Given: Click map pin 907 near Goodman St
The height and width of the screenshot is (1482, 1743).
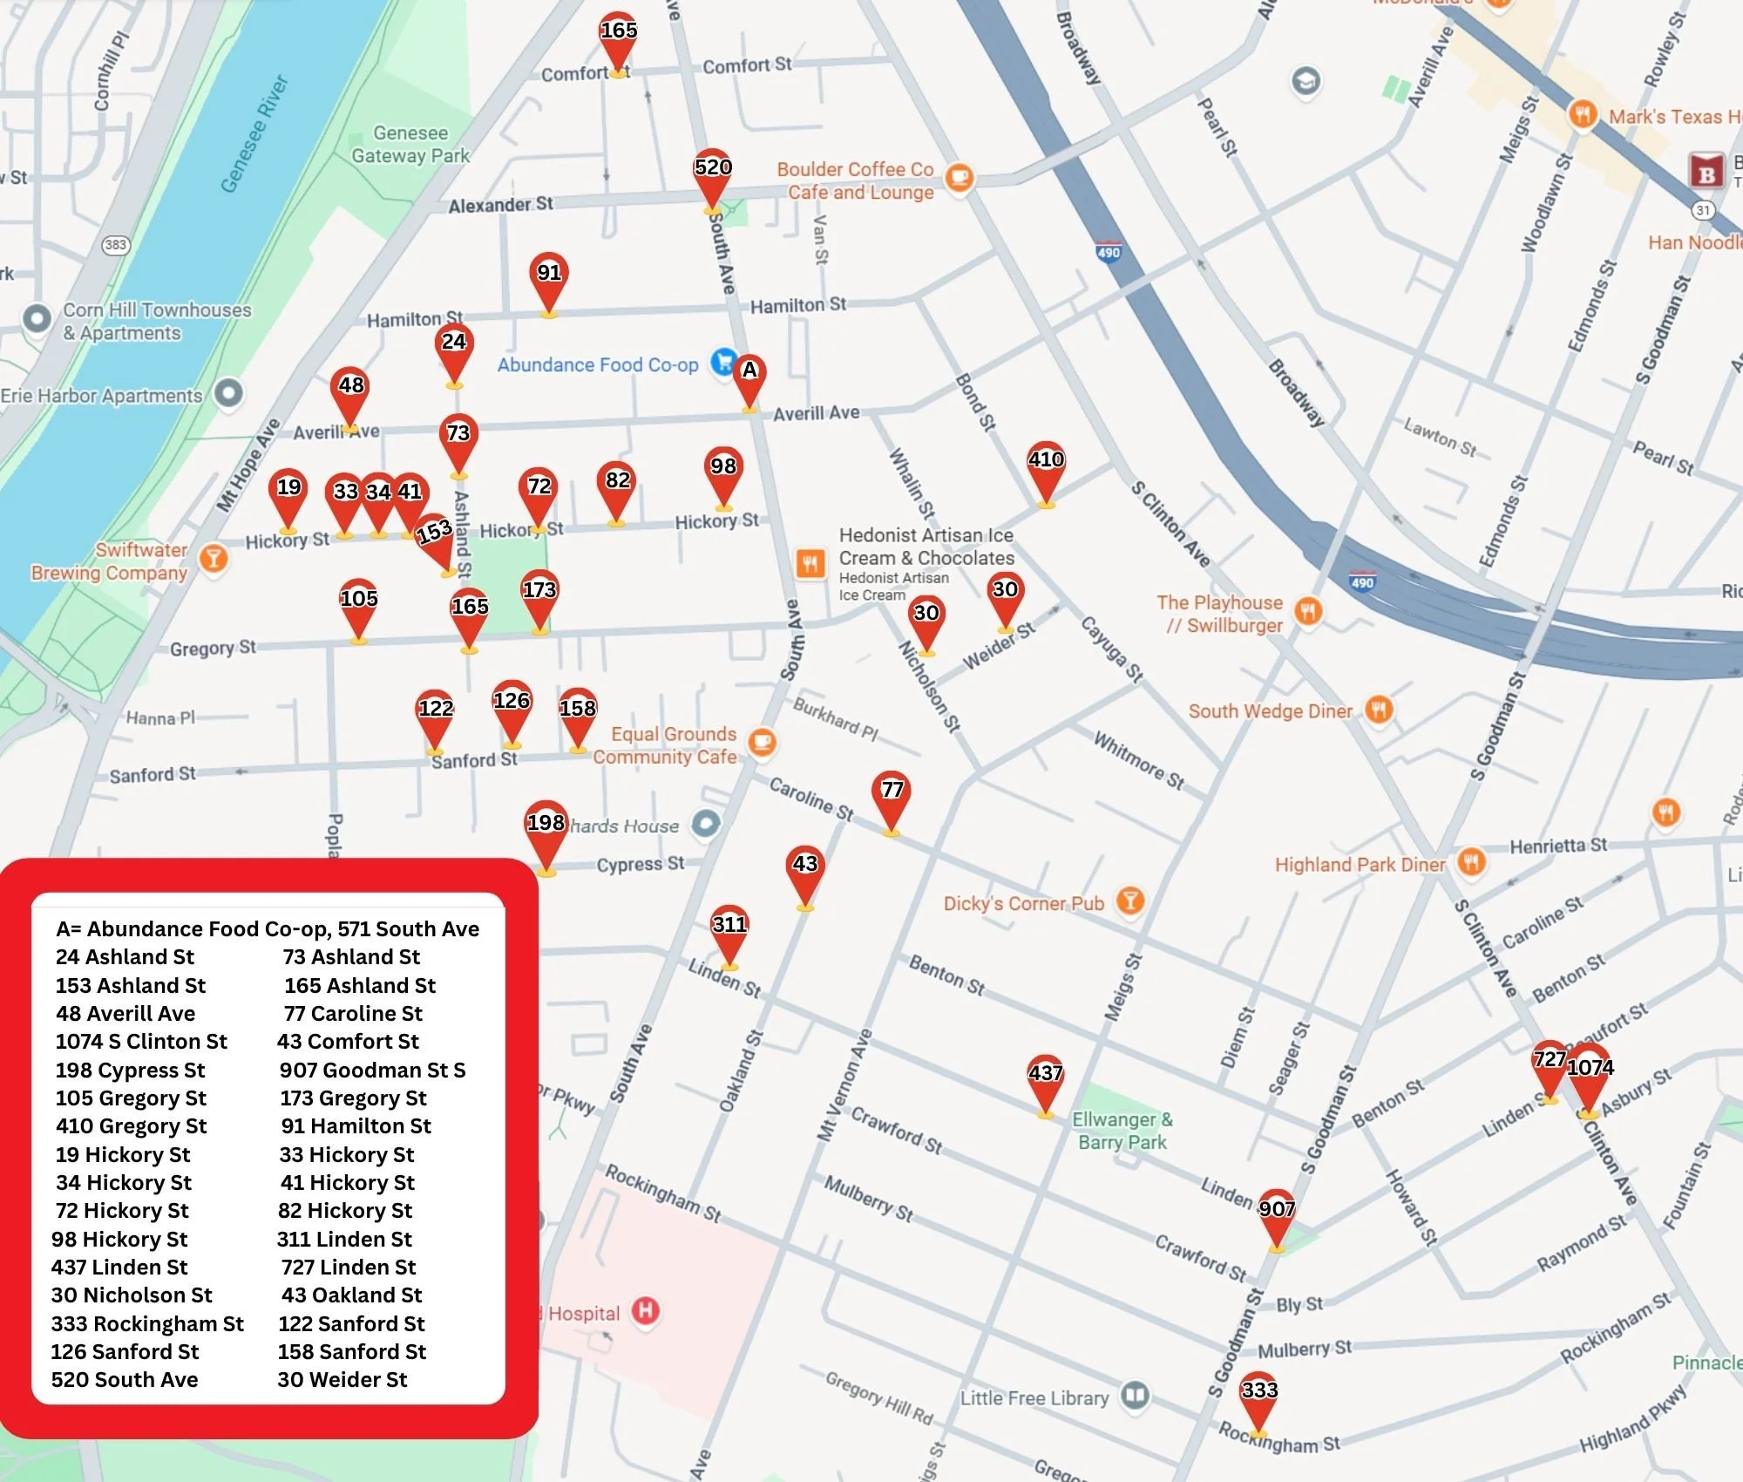Looking at the screenshot, I should [1277, 1217].
